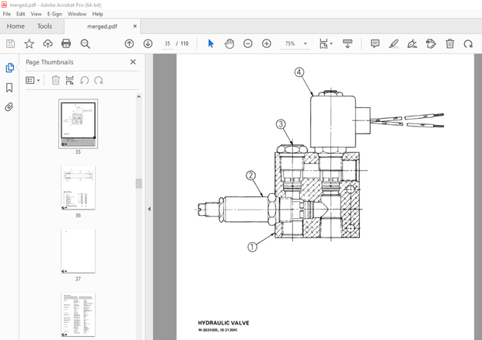482x340 pixels.
Task: Open the Add Comment tool
Action: tap(375, 44)
